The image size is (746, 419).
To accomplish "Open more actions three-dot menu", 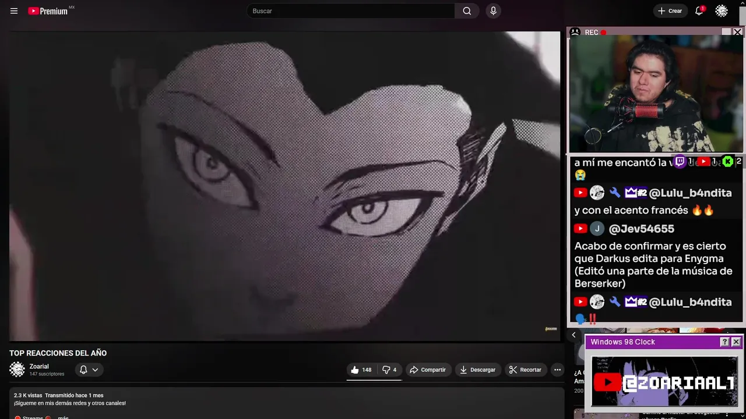I will [x=557, y=370].
